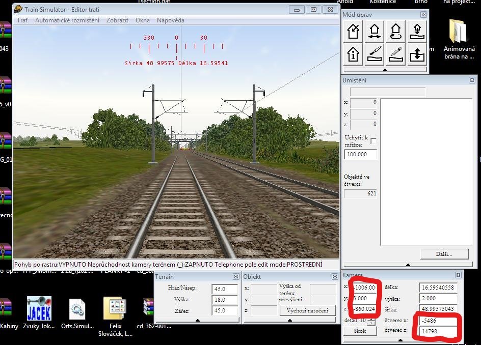Viewport: 481px width, 345px height.
Task: Click the Výška od terénu field
Action: click(x=323, y=289)
